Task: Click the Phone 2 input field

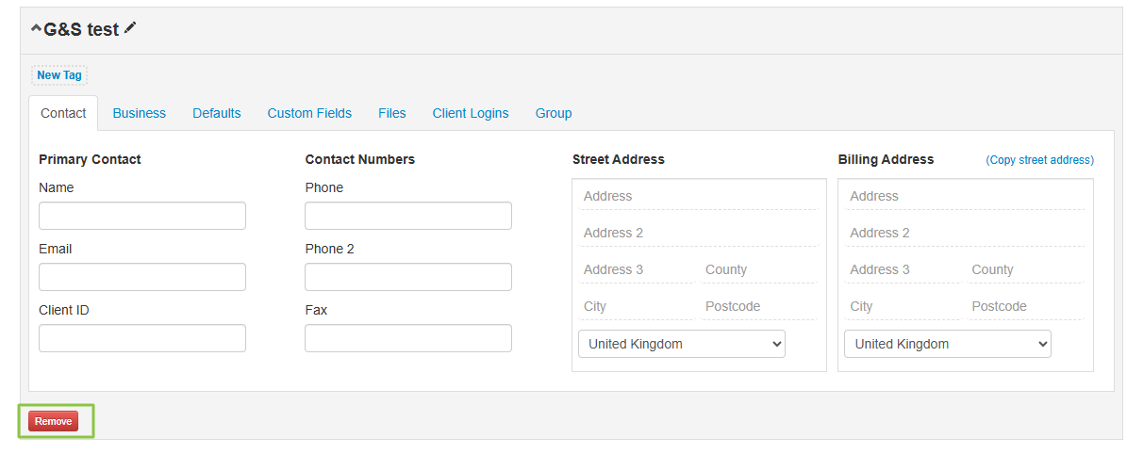Action: [x=407, y=277]
